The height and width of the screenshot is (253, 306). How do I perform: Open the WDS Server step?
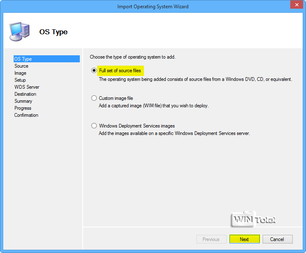(x=27, y=87)
